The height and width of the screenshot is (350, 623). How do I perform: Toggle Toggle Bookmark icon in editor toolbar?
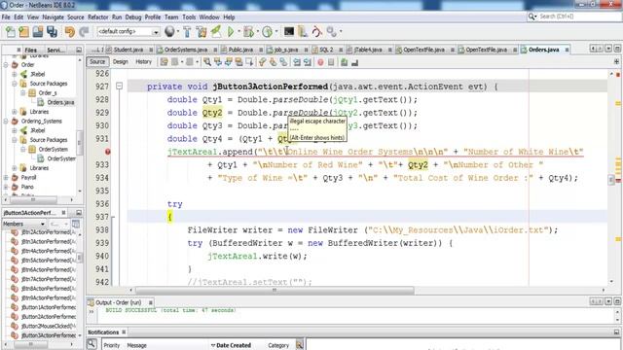(283, 62)
